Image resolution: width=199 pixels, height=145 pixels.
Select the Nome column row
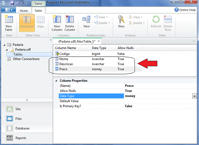tap(98, 59)
